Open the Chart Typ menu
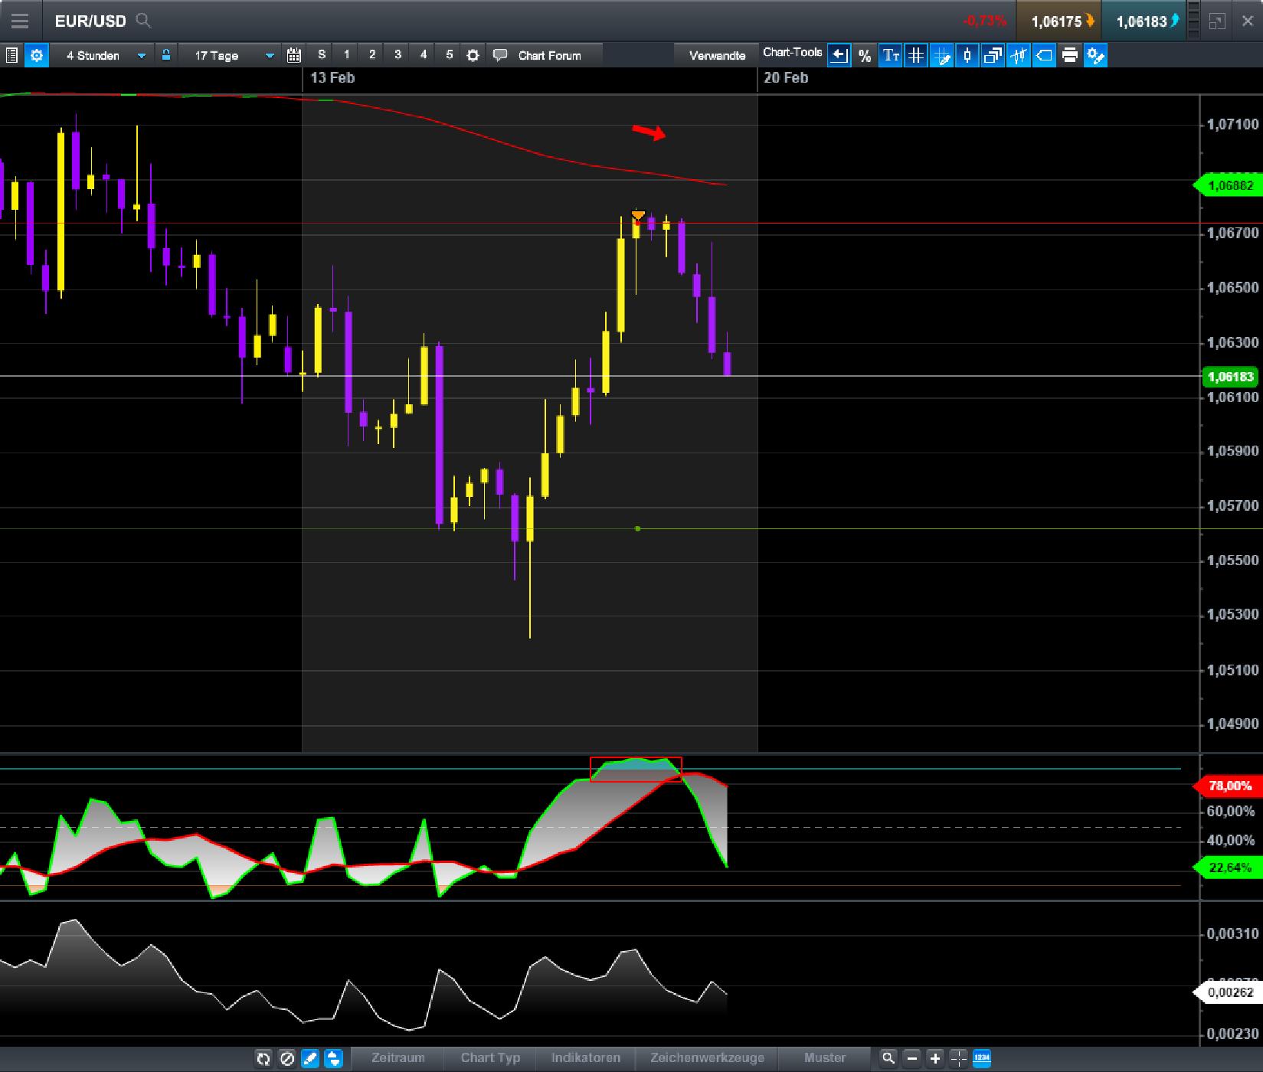1263x1072 pixels. (490, 1059)
